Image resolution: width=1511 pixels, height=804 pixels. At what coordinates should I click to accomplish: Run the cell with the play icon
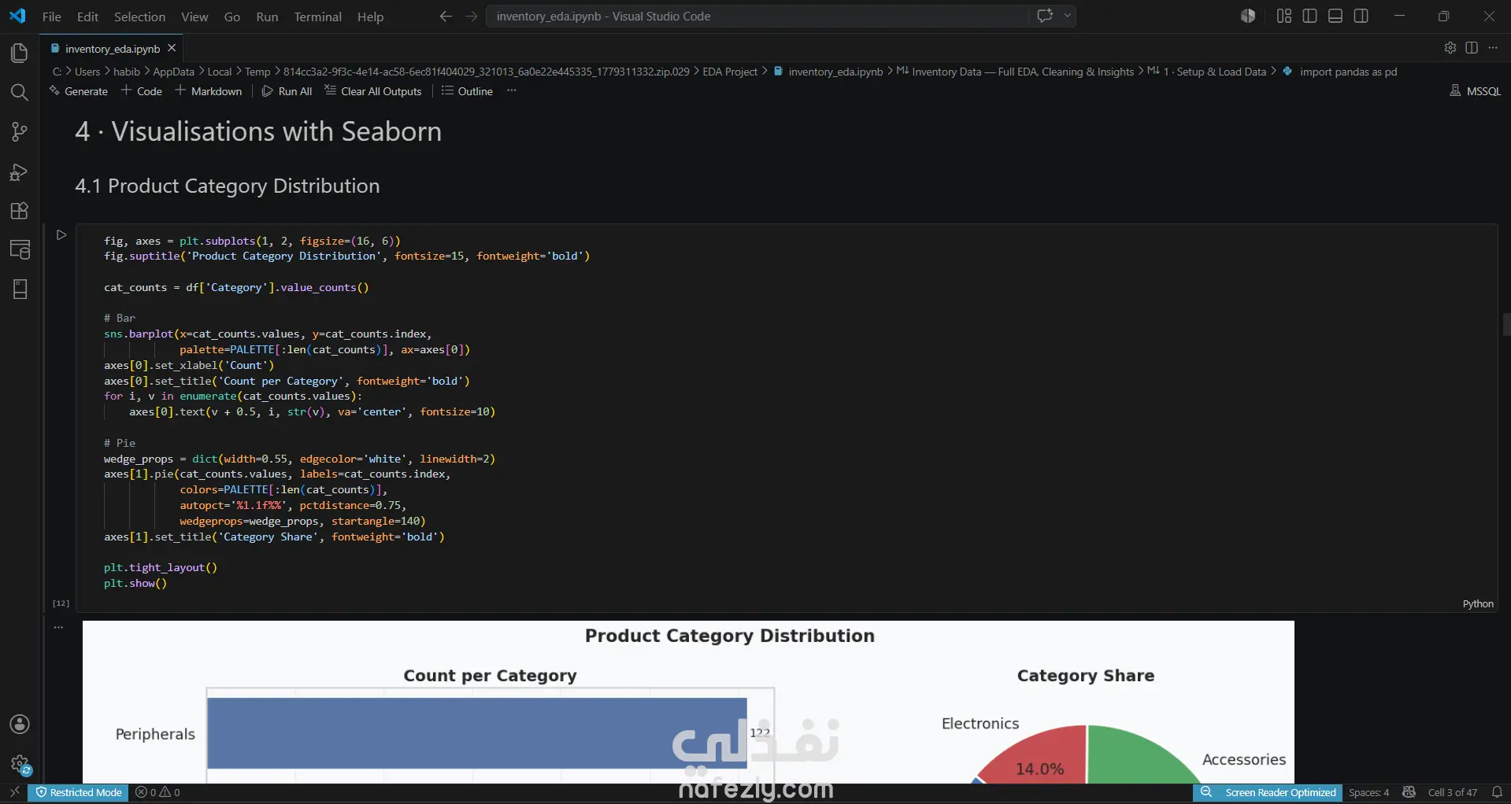pos(61,234)
